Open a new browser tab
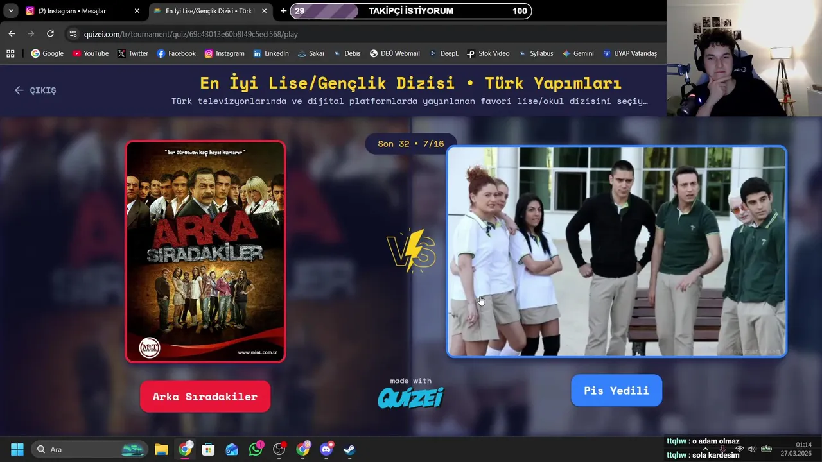822x462 pixels. coord(283,11)
